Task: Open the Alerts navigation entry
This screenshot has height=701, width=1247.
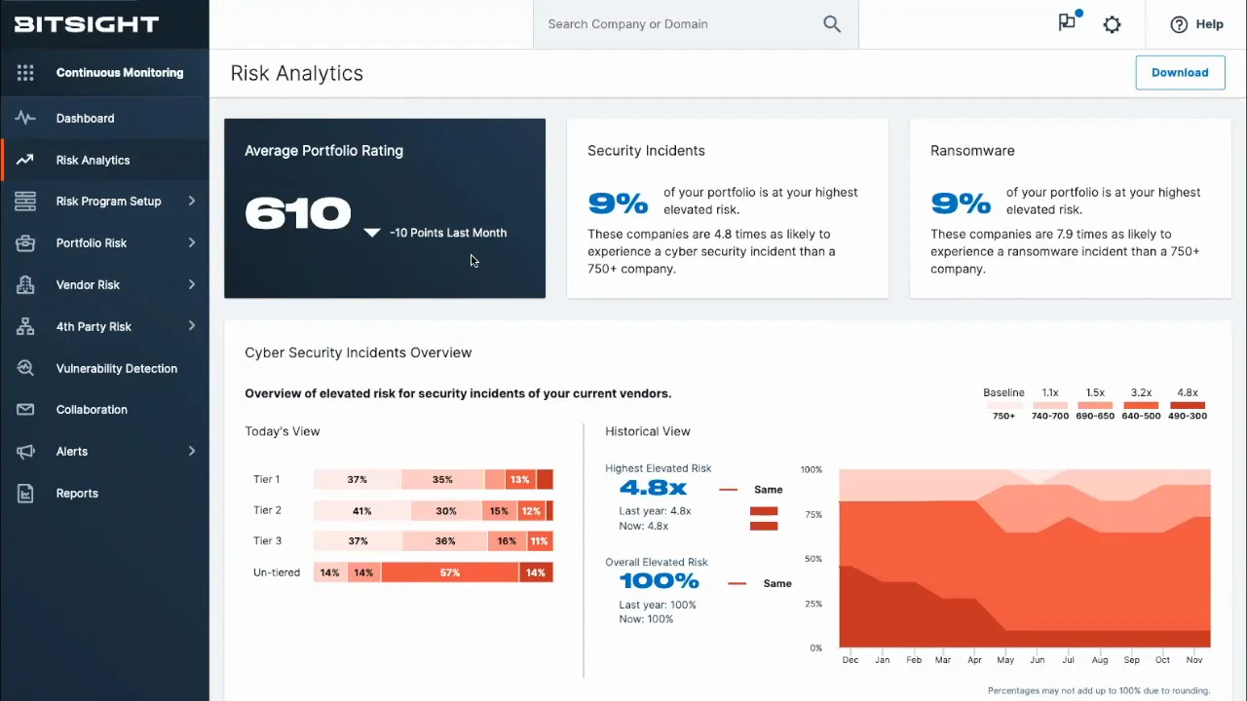Action: (71, 451)
